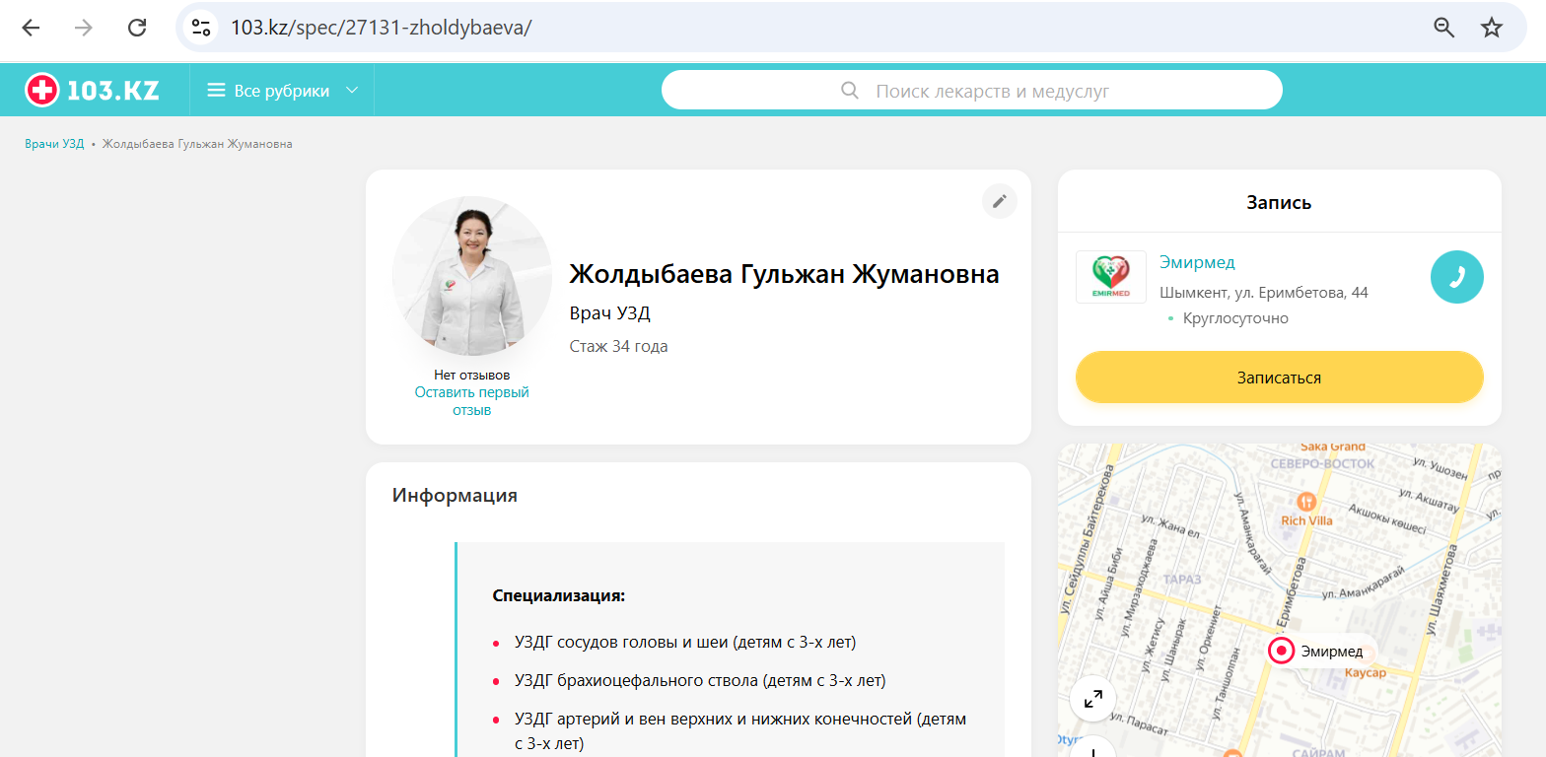Click the doctor name heading Жолдыбаева Гульжан Жумановна
This screenshot has height=757, width=1546.
(785, 274)
